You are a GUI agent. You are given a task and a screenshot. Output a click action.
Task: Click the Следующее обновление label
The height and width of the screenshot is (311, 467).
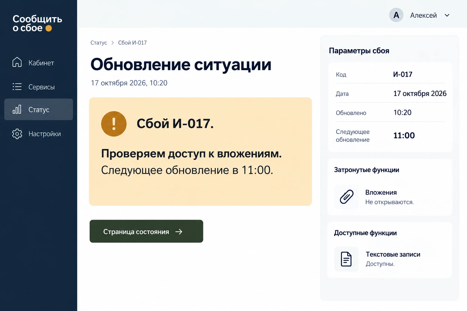pyautogui.click(x=353, y=136)
